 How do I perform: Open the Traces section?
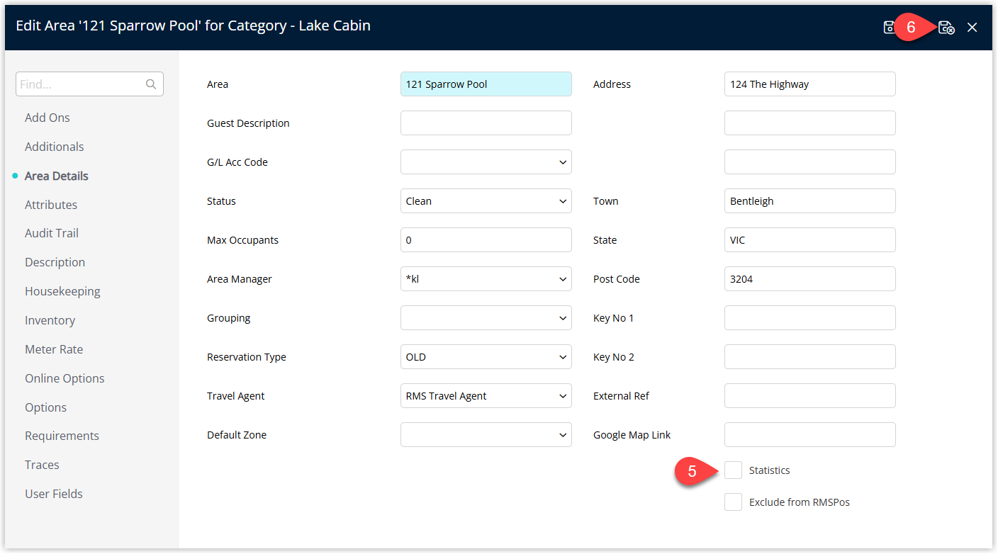[42, 465]
